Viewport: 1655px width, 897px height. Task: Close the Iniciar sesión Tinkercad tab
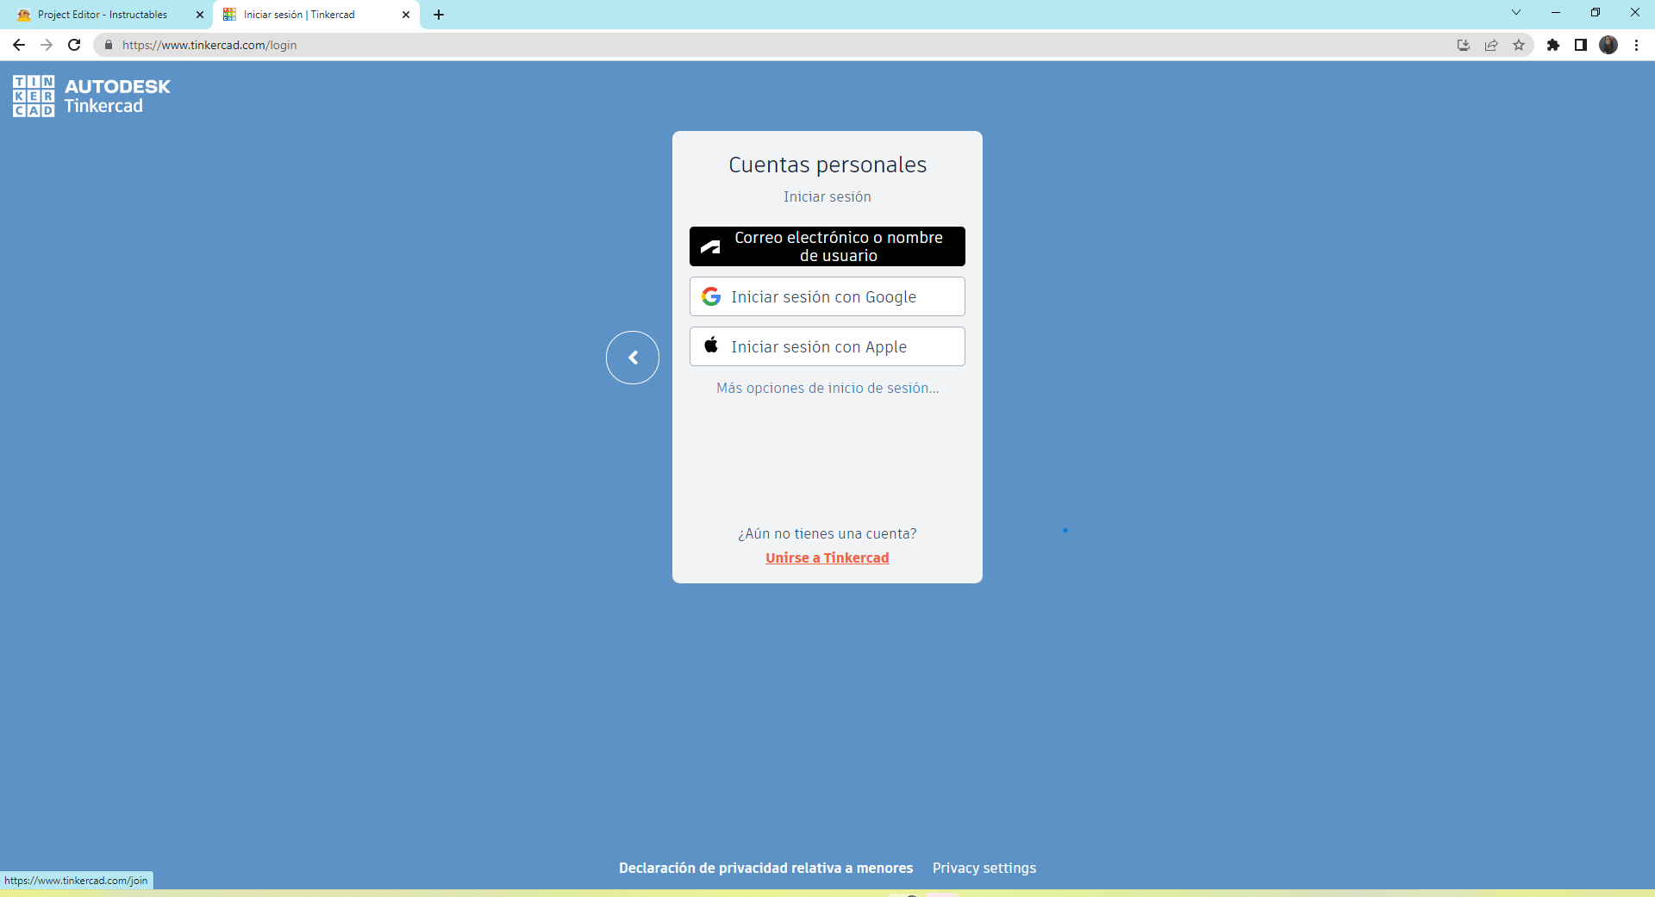(406, 15)
